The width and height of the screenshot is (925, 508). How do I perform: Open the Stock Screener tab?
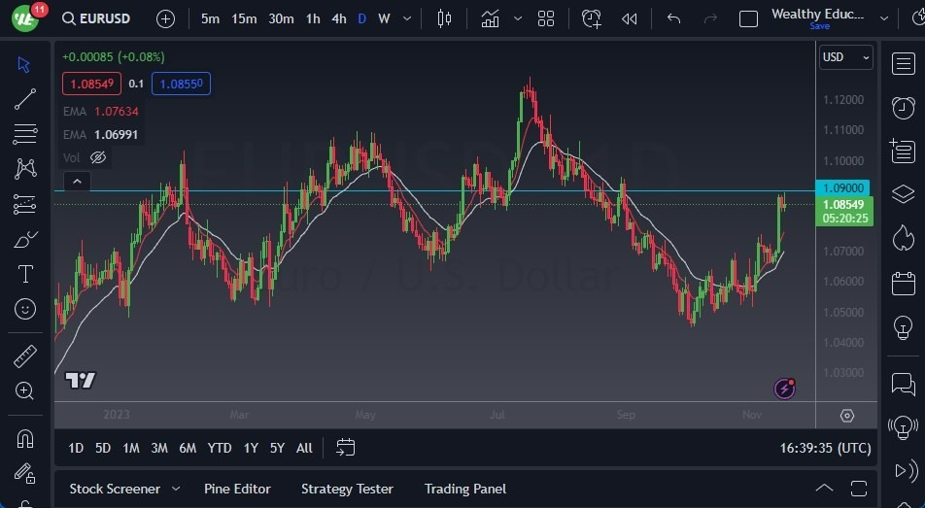(115, 490)
